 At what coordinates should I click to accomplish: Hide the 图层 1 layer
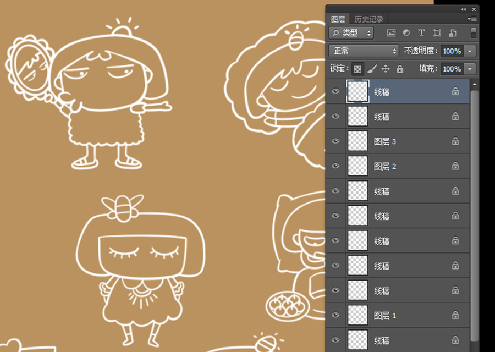point(335,315)
